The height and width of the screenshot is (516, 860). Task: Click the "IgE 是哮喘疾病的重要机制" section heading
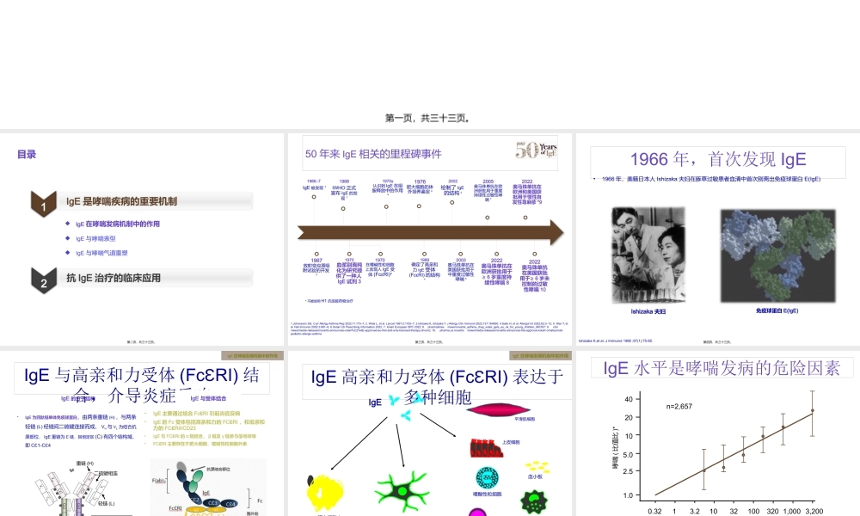[x=121, y=201]
